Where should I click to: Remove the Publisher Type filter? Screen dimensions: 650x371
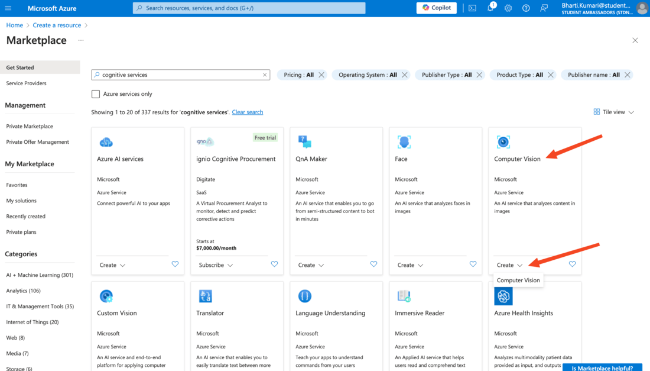click(479, 75)
